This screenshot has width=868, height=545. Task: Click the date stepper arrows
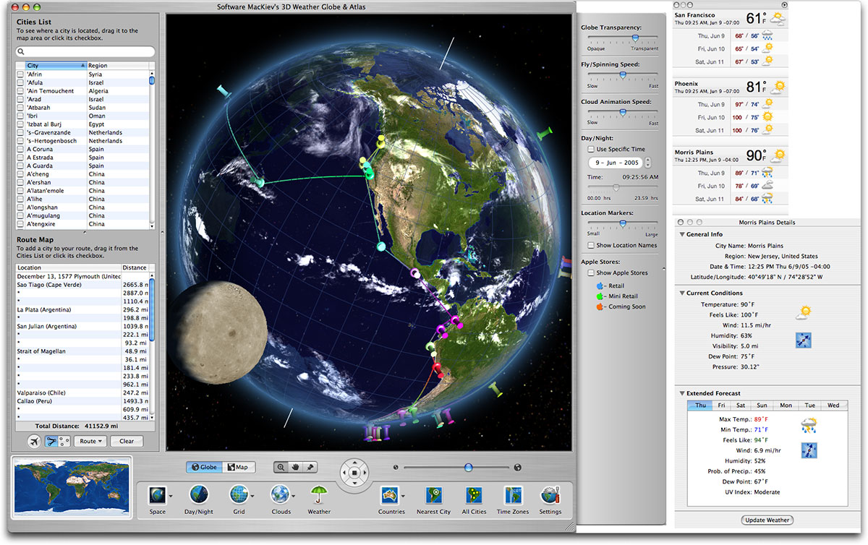point(647,163)
